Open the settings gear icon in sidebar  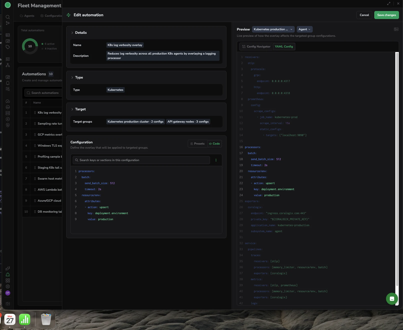pos(8,286)
